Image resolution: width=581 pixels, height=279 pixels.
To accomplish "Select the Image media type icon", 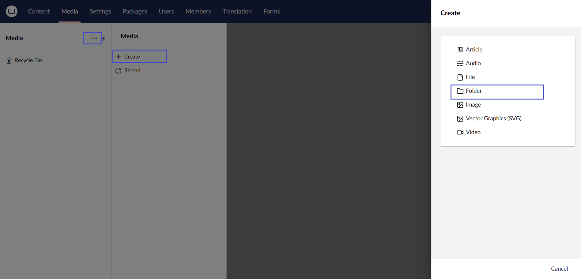I will [460, 104].
